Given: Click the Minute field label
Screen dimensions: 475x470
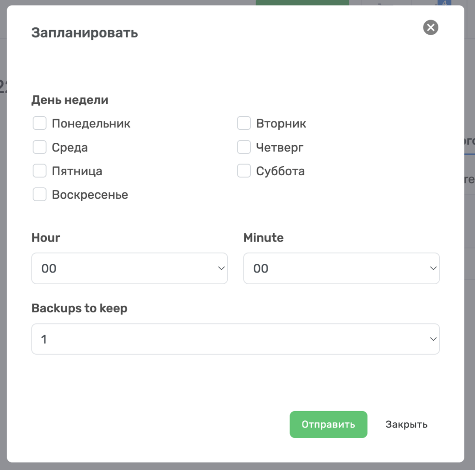Looking at the screenshot, I should pyautogui.click(x=263, y=238).
